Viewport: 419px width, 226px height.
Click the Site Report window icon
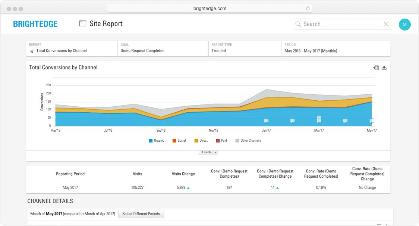tap(83, 23)
